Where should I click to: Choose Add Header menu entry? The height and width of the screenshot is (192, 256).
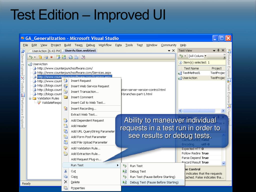pyautogui.click(x=92, y=126)
